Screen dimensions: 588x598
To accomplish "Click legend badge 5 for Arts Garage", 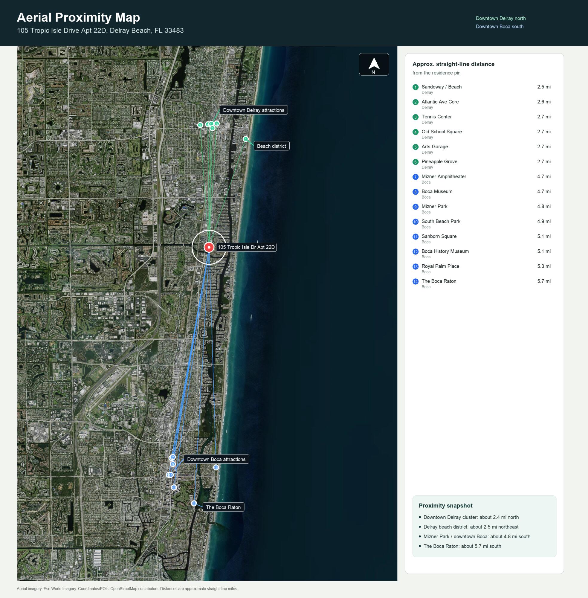I will pos(416,147).
